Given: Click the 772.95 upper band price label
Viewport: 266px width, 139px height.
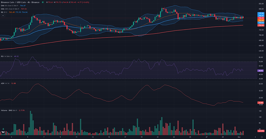Looking at the screenshot, I should [x=261, y=13].
